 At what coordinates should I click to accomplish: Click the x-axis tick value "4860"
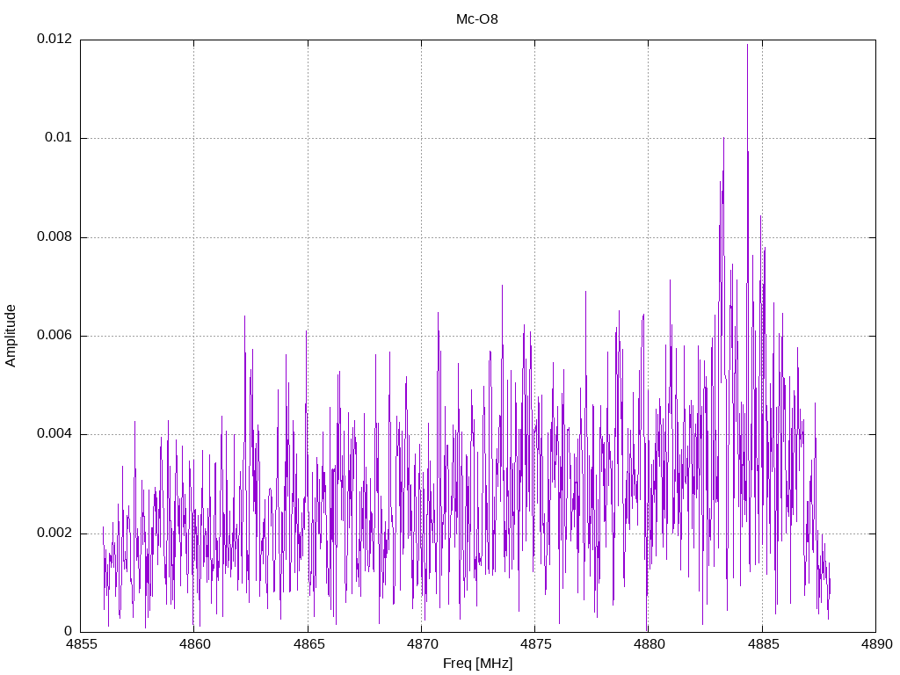pos(194,644)
